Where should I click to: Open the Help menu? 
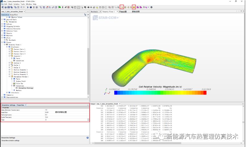(34, 4)
